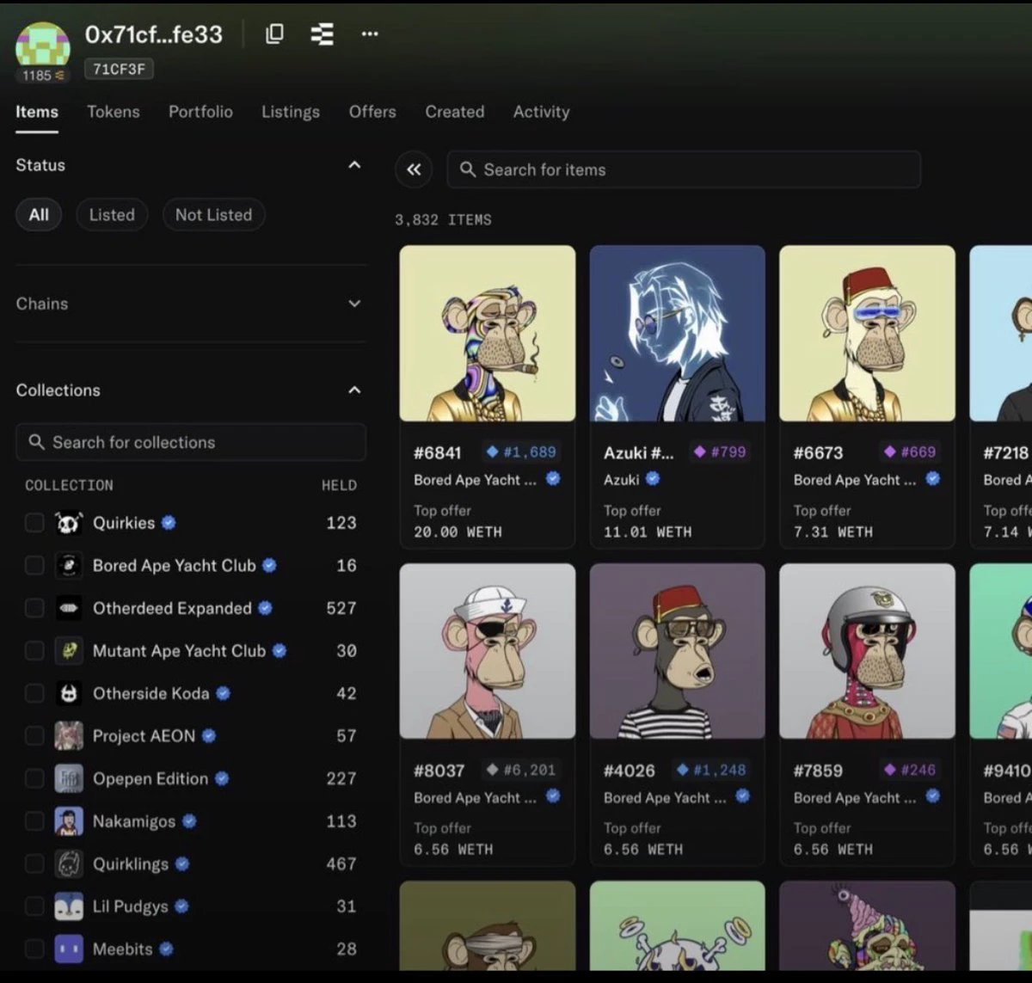Check the Quirkies collection checkbox
The width and height of the screenshot is (1032, 983).
34,523
